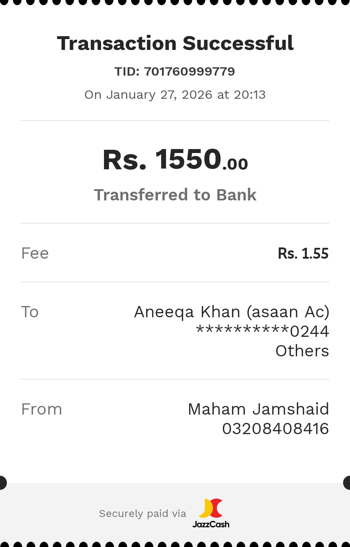This screenshot has height=547, width=350.
Task: Click the Securely paid via text
Action: pyautogui.click(x=142, y=514)
